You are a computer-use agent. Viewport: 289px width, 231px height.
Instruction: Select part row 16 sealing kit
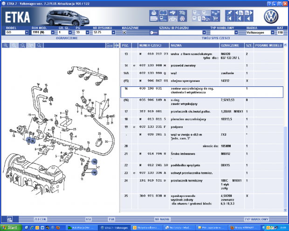click(200, 90)
